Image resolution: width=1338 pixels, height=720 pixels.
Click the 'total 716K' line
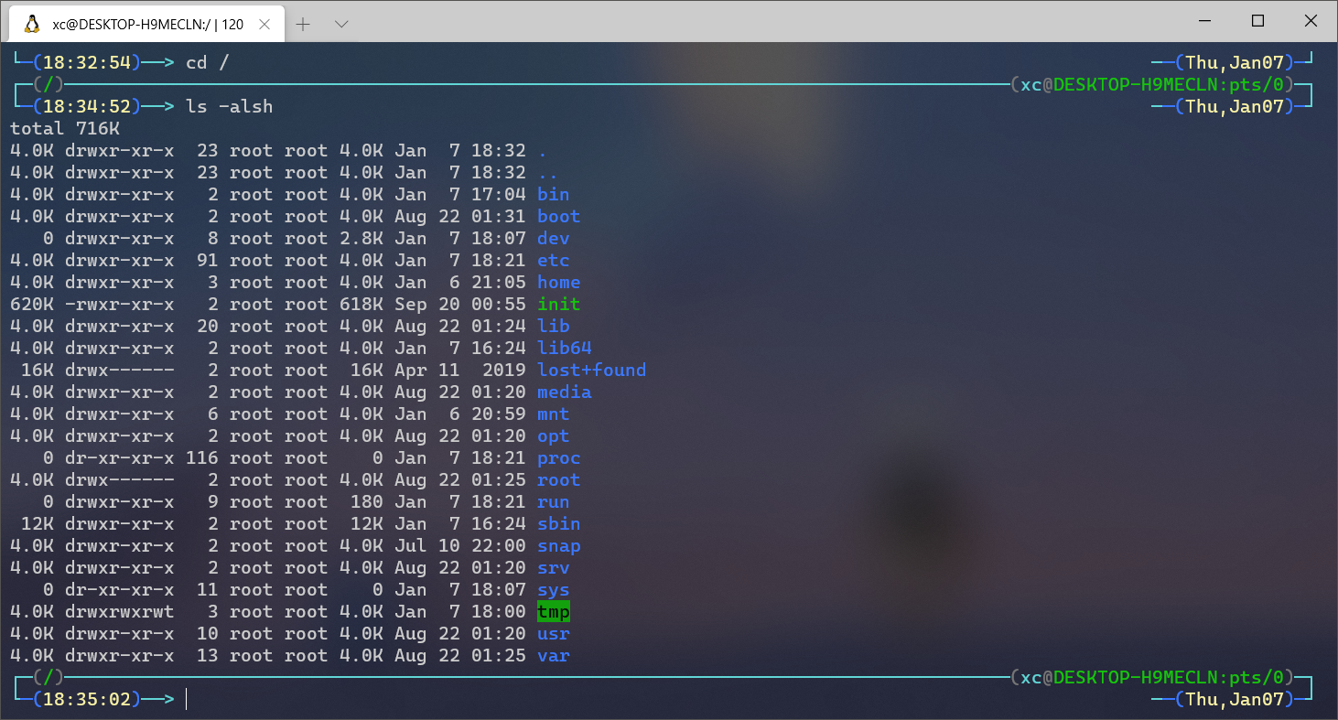tap(65, 128)
